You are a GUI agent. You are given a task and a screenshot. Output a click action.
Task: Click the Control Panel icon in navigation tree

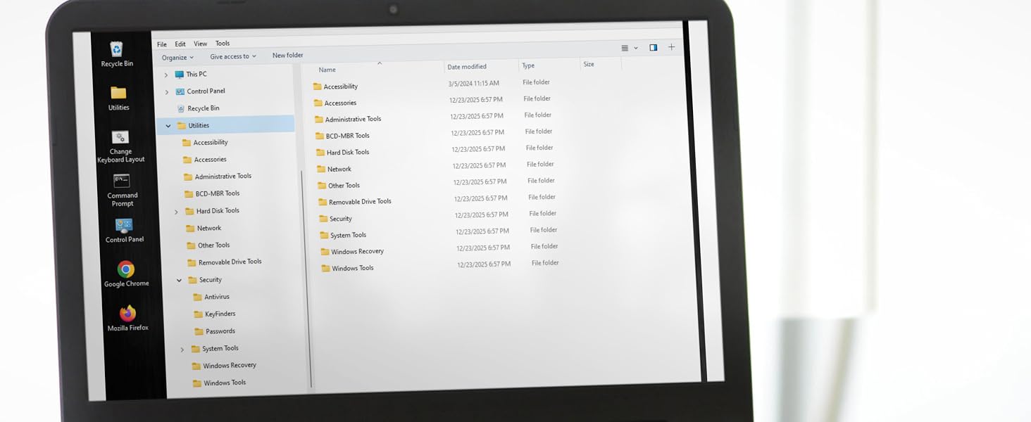coord(180,91)
